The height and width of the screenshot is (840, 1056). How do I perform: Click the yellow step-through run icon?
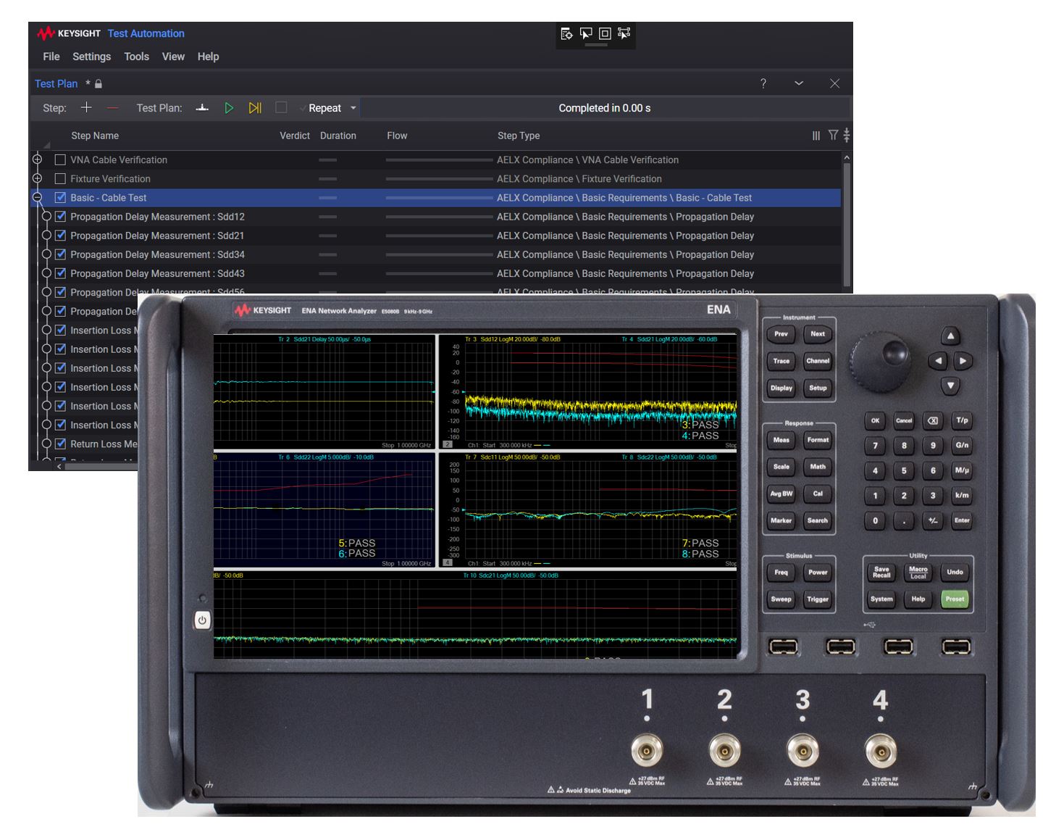pos(255,107)
